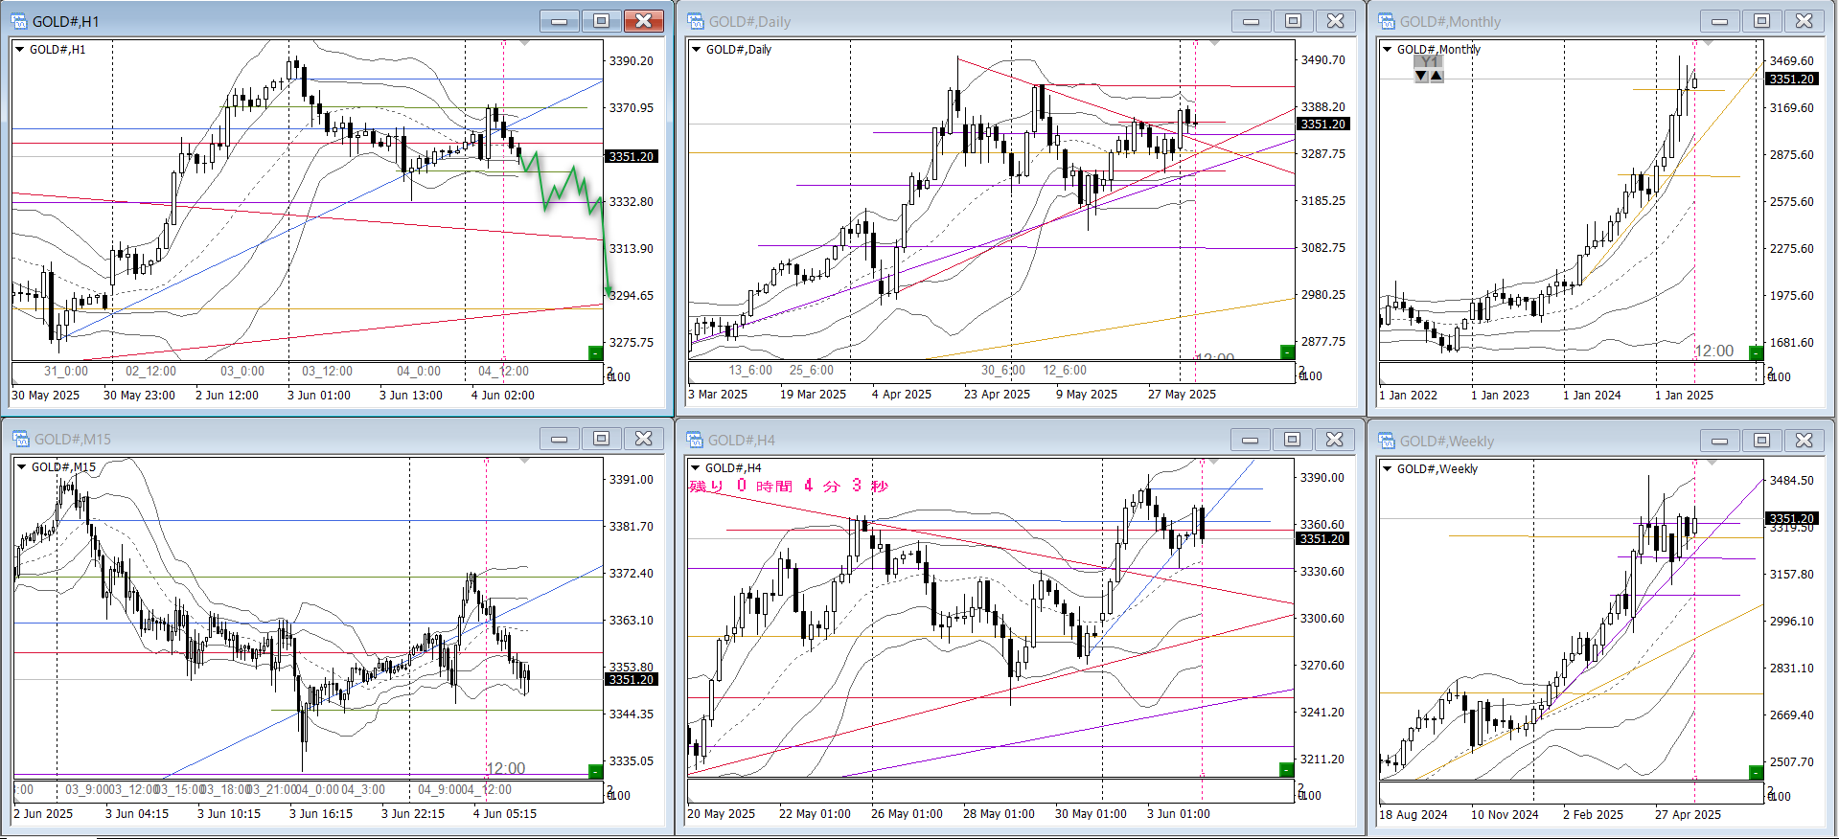Viewport: 1839px width, 839px height.
Task: Click the GOLD#,M15 window chart icon
Action: [21, 439]
